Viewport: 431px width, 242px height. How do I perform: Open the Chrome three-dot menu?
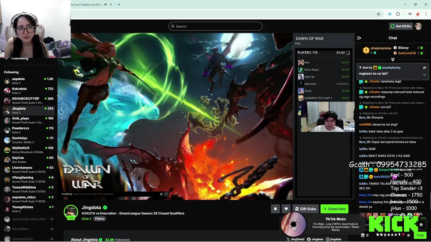click(426, 14)
